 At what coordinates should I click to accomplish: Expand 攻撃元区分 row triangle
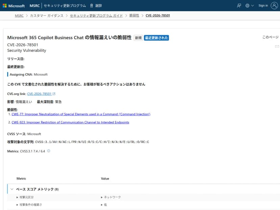coord(17,197)
